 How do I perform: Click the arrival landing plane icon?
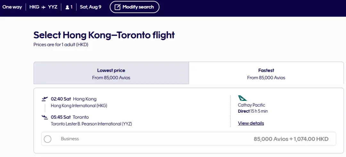45,117
